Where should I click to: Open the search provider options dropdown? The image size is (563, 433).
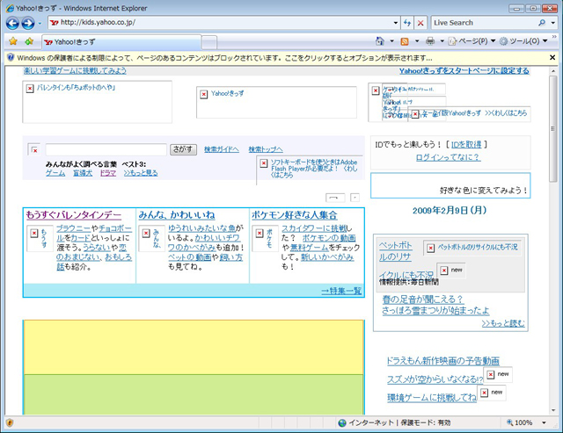[553, 23]
